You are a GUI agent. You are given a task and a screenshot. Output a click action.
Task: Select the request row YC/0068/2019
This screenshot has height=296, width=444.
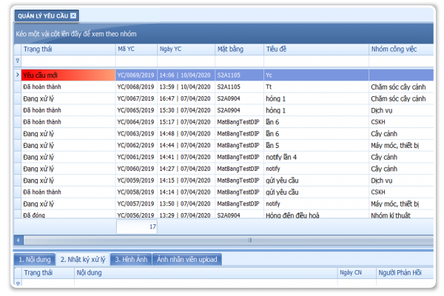pyautogui.click(x=135, y=87)
